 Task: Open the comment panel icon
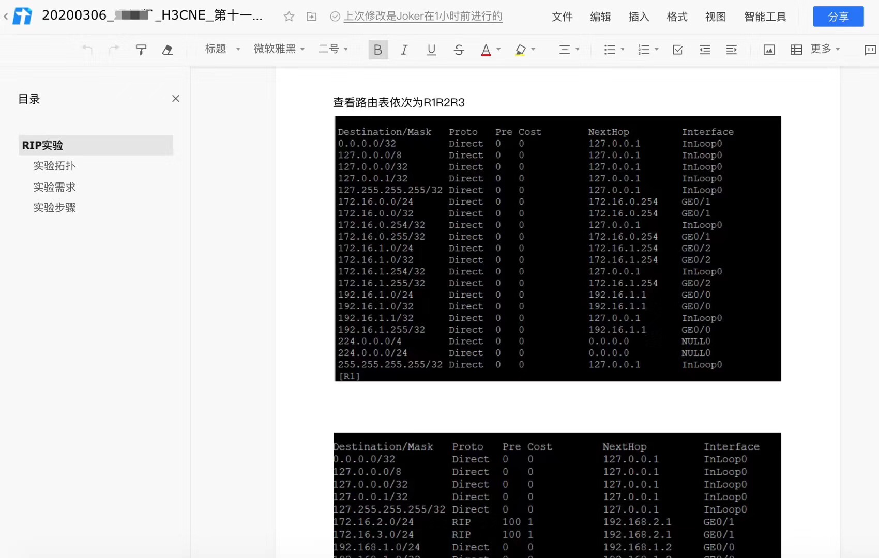coord(870,50)
